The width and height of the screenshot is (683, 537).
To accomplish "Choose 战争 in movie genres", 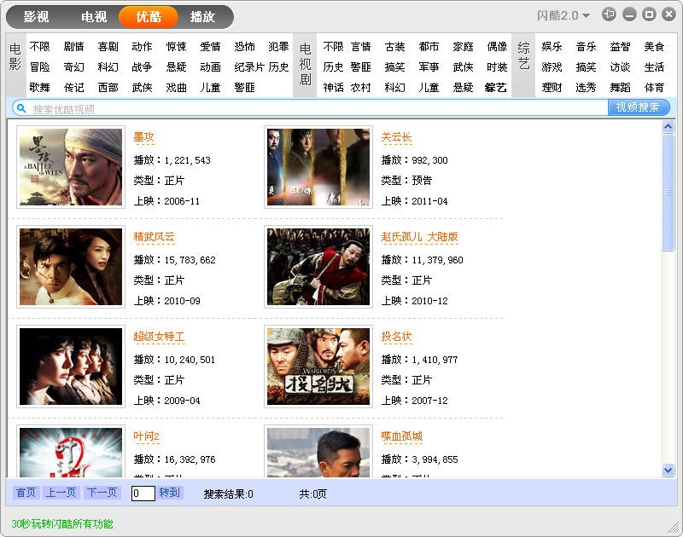I will pyautogui.click(x=142, y=67).
